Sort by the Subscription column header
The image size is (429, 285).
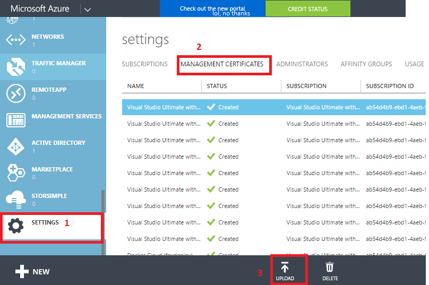(x=306, y=86)
